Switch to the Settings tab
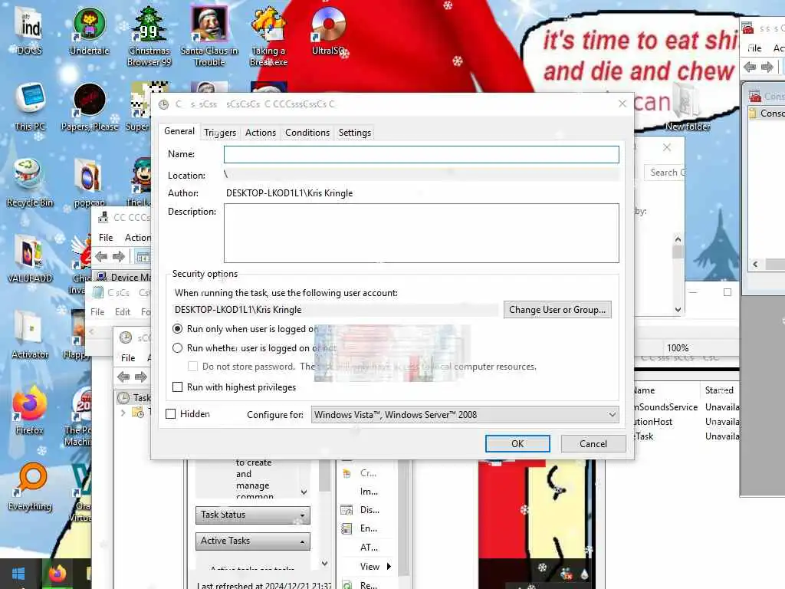This screenshot has height=589, width=785. pos(354,133)
